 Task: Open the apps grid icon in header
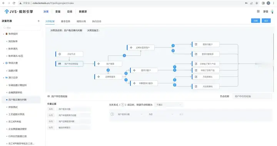(258, 12)
